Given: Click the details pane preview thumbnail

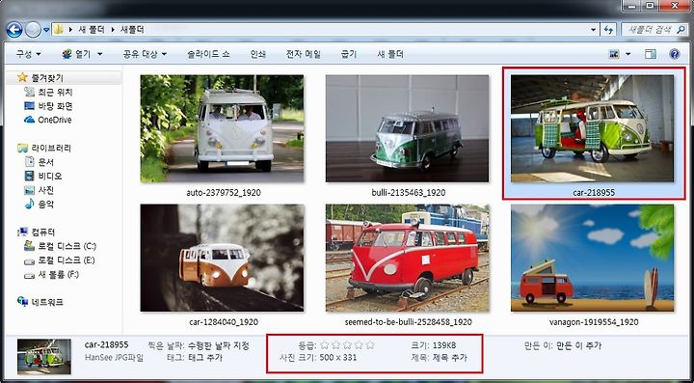Looking at the screenshot, I should [x=43, y=357].
